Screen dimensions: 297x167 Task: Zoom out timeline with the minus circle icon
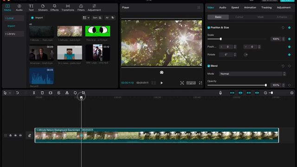(x=265, y=93)
